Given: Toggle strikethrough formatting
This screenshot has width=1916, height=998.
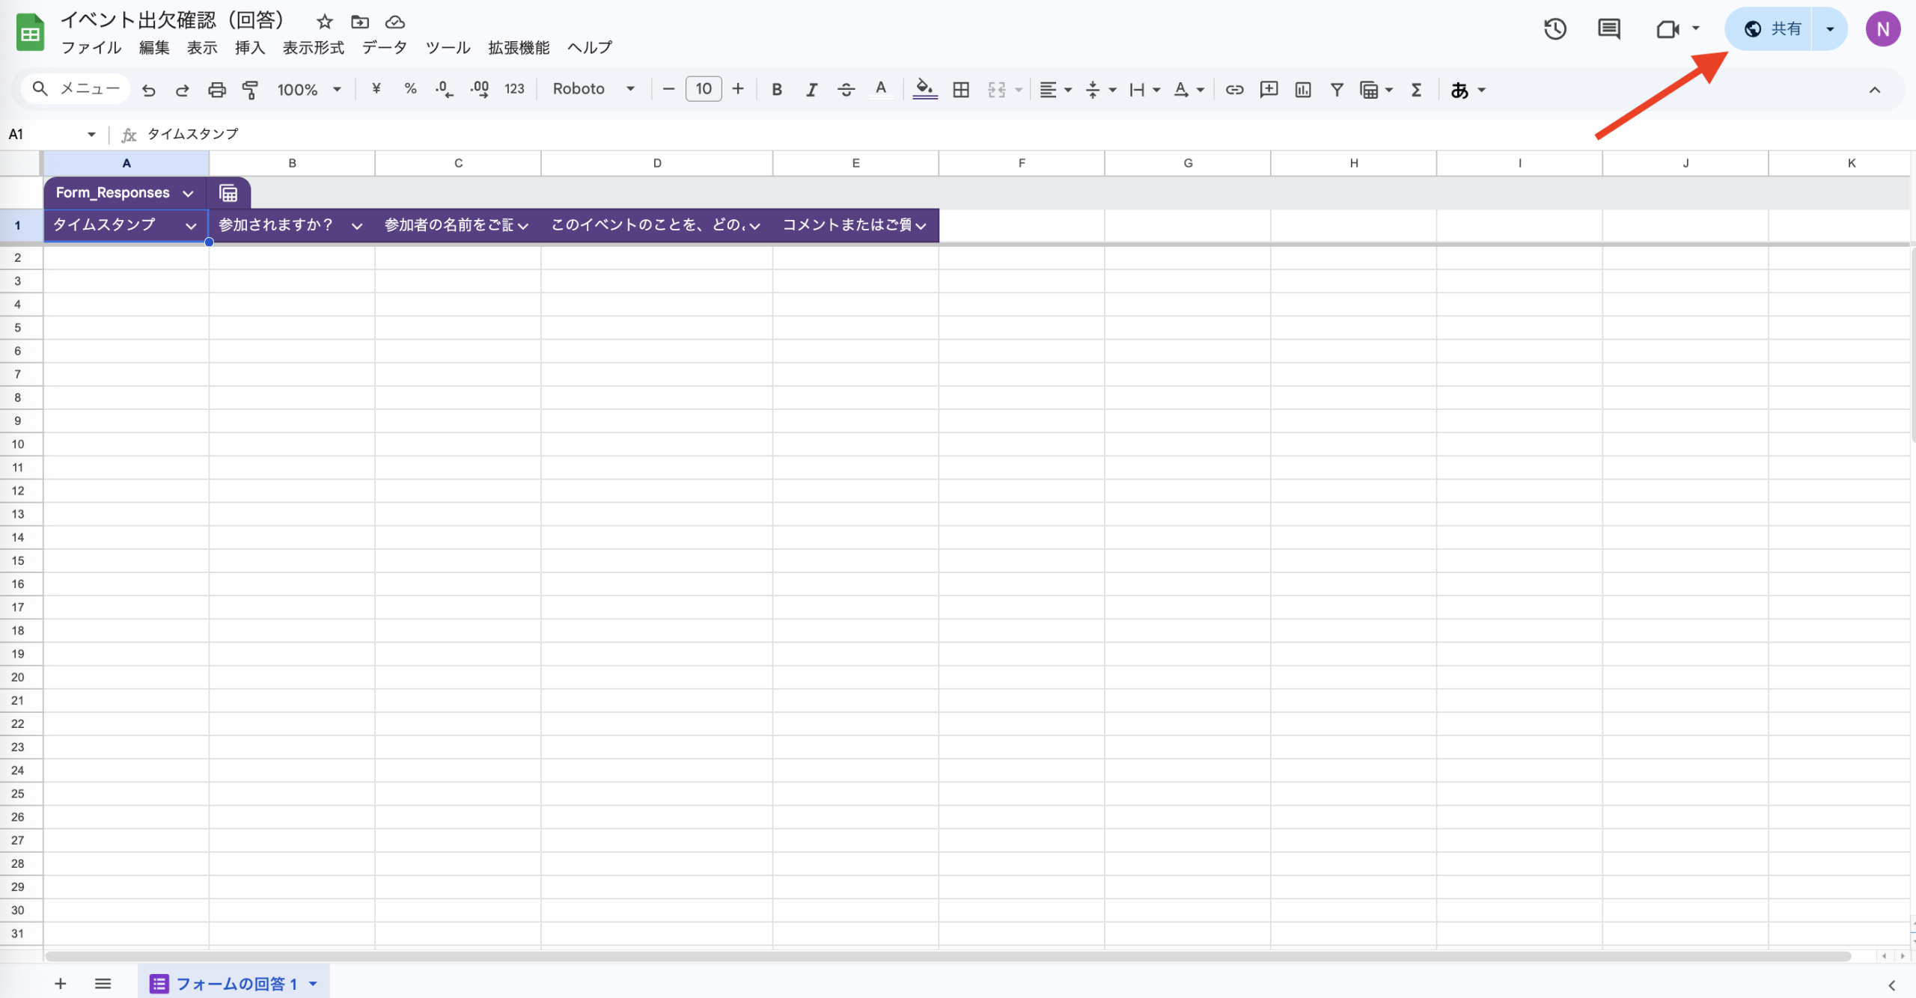Looking at the screenshot, I should 846,90.
